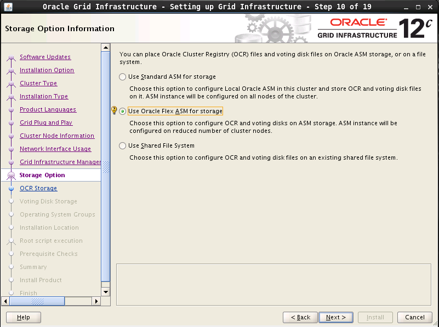Viewport: 439px width, 327px height.
Task: Select Use Standard ASM for storage
Action: coord(122,77)
